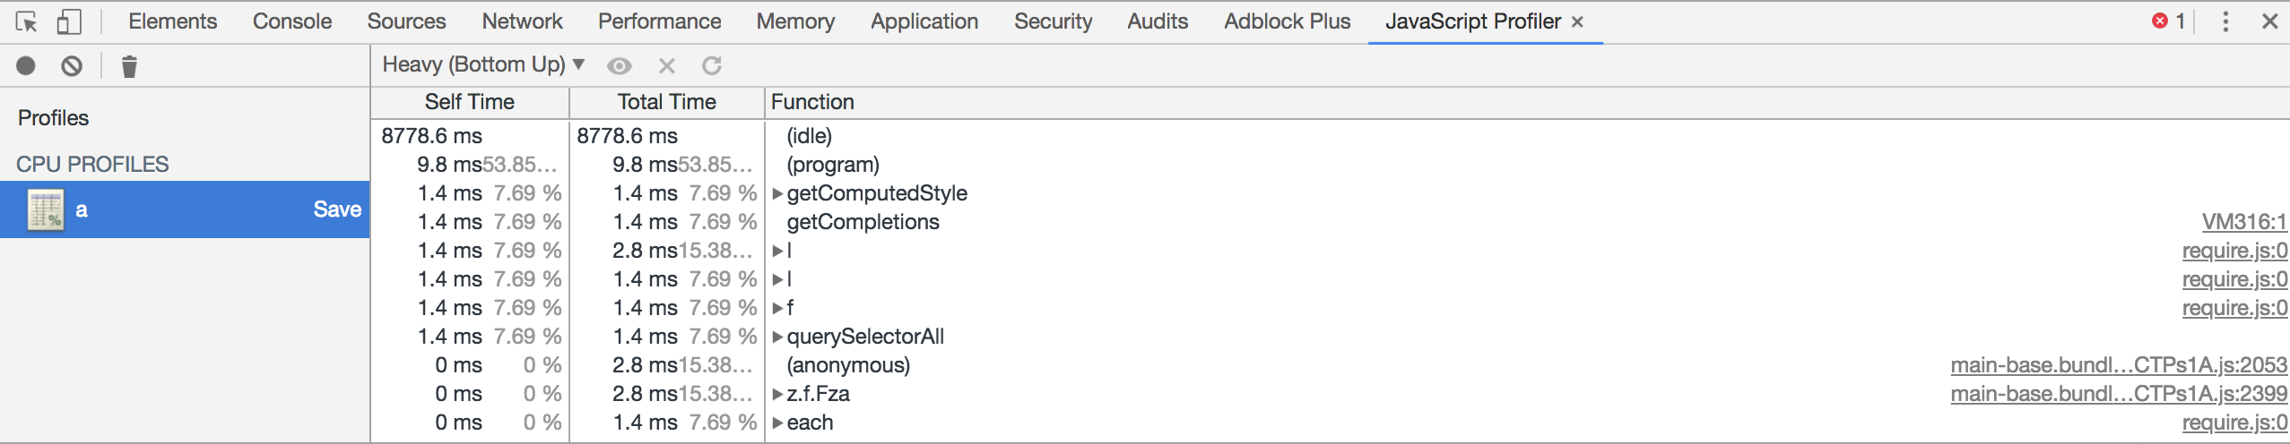Expand the z.f.Fza function row
Screen dimensions: 2290x444
(777, 394)
